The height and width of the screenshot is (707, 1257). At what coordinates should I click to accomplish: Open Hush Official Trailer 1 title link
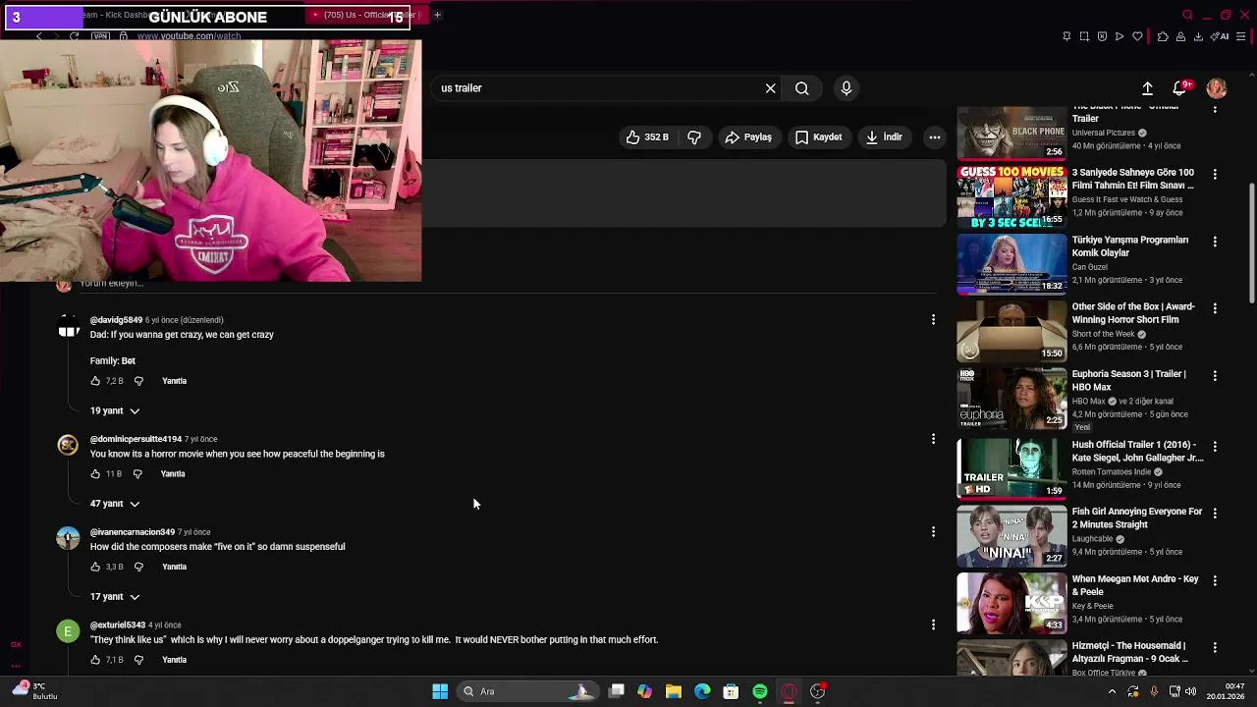coord(1137,451)
